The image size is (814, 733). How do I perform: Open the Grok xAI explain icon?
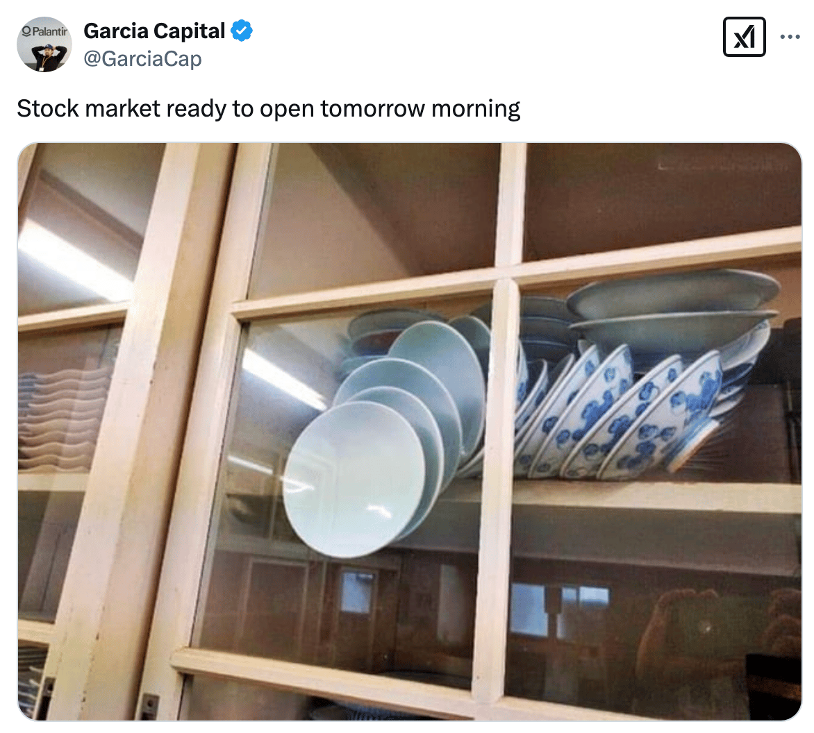point(744,37)
